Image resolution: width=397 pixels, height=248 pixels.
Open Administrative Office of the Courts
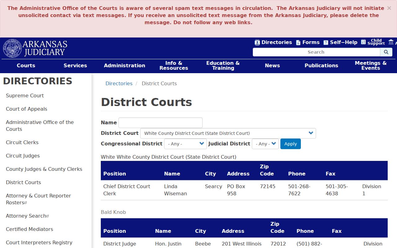[40, 126]
